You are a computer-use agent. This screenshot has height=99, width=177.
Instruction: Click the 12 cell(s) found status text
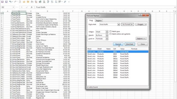[92, 87]
